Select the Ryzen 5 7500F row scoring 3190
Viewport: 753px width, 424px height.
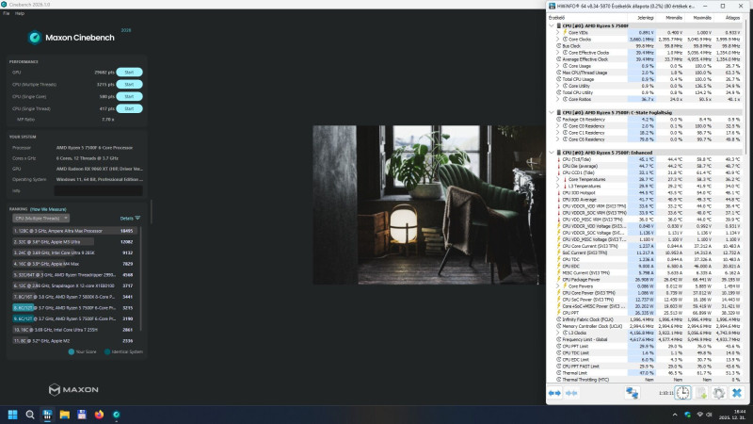point(73,318)
